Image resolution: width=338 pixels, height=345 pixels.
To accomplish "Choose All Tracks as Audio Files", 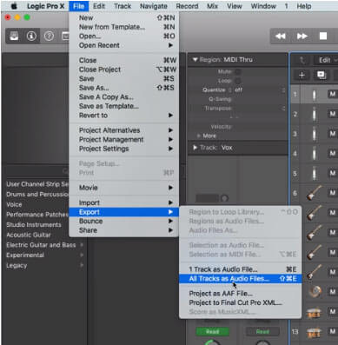I will (241, 279).
